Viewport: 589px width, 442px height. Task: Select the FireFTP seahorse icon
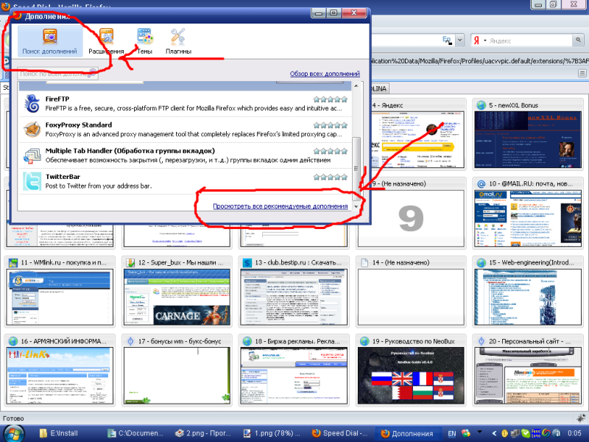[32, 103]
